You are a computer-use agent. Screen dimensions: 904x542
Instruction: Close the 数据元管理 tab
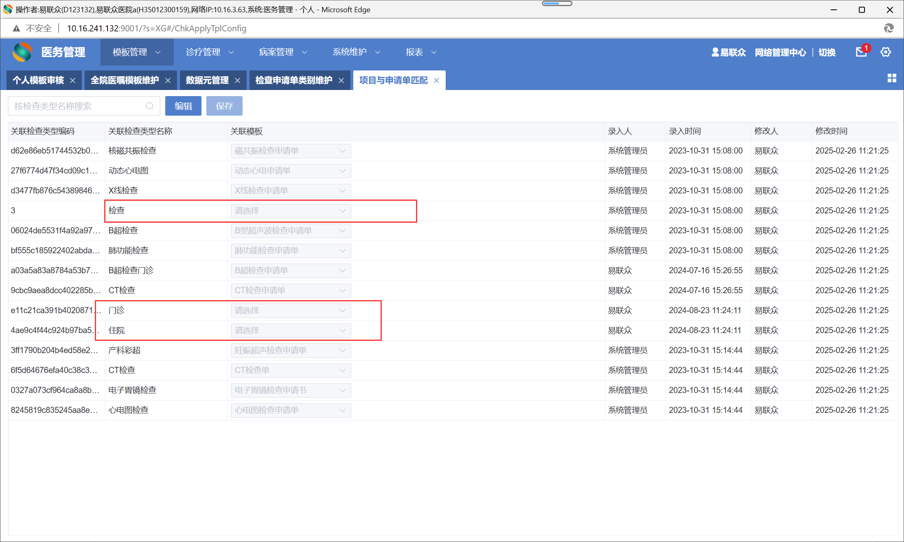[238, 81]
